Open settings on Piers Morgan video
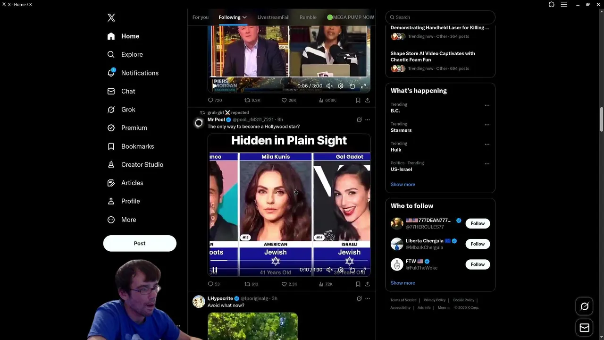This screenshot has height=340, width=604. (341, 86)
